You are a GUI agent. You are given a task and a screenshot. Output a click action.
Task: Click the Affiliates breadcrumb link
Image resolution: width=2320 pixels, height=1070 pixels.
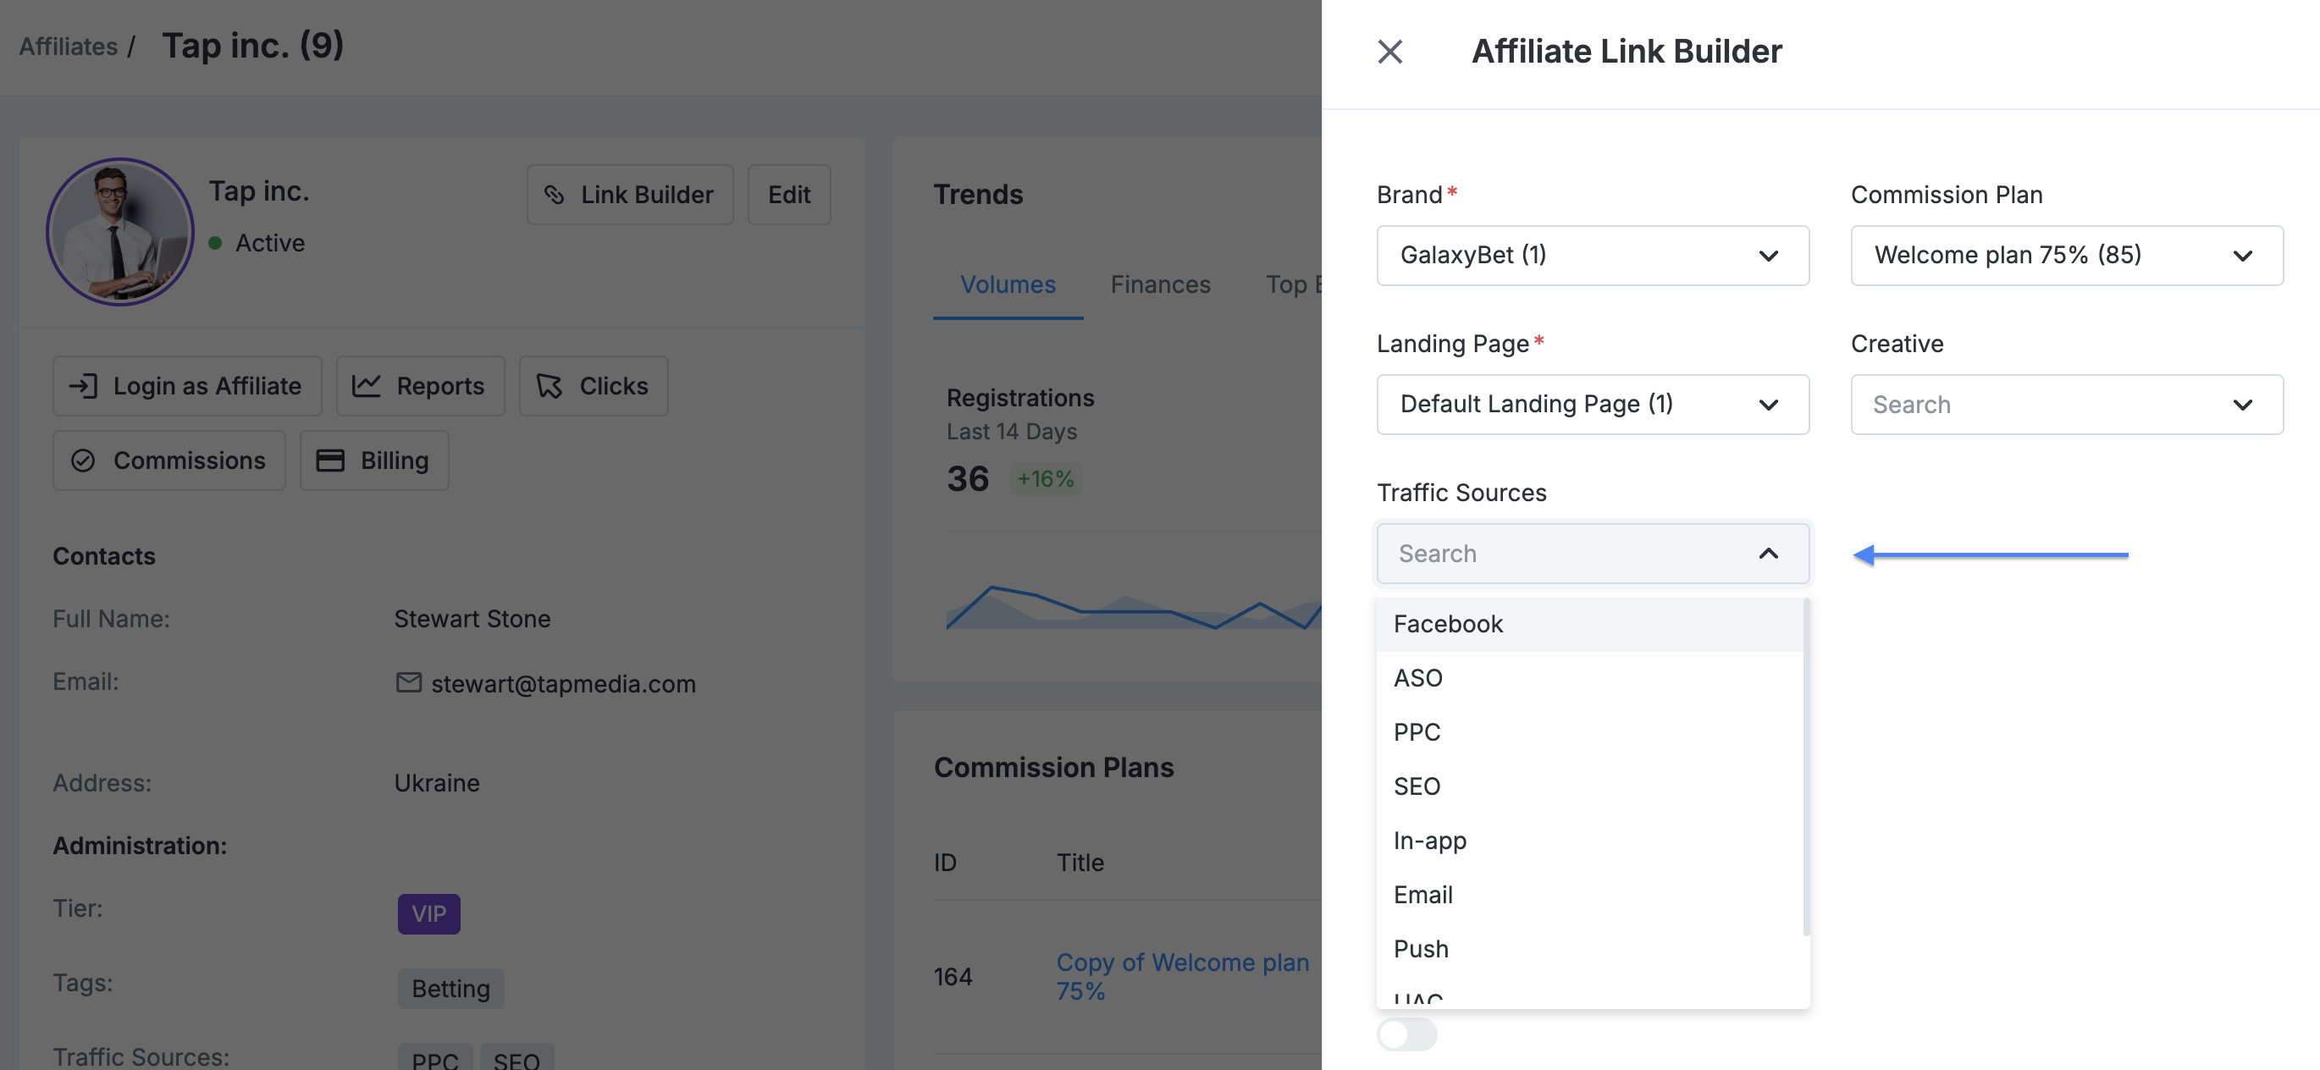click(x=69, y=46)
